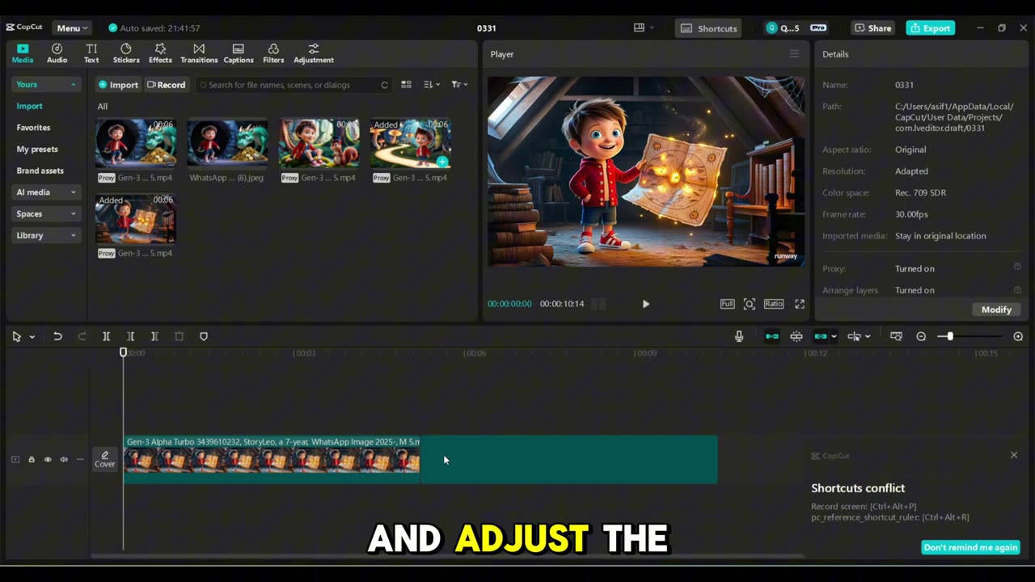Click the voiceover microphone icon

[x=739, y=336]
